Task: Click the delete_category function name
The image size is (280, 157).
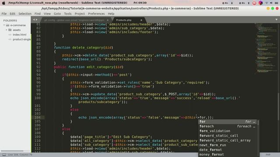Action: tap(87, 48)
